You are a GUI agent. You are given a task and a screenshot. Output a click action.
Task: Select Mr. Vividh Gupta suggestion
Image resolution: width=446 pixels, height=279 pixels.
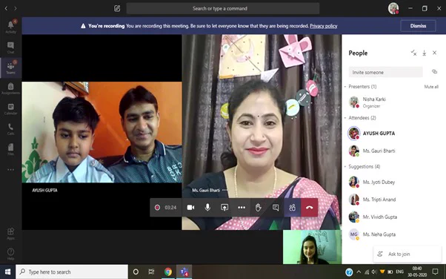[x=393, y=217]
